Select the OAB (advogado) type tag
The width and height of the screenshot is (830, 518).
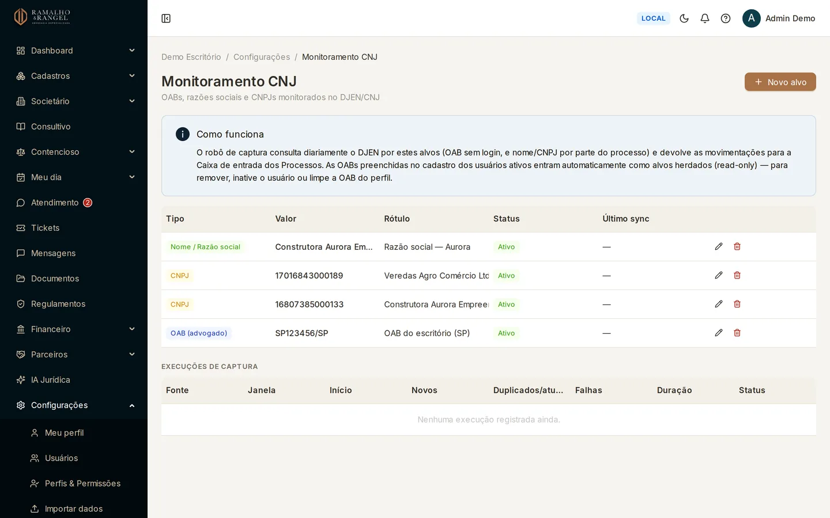pos(199,333)
